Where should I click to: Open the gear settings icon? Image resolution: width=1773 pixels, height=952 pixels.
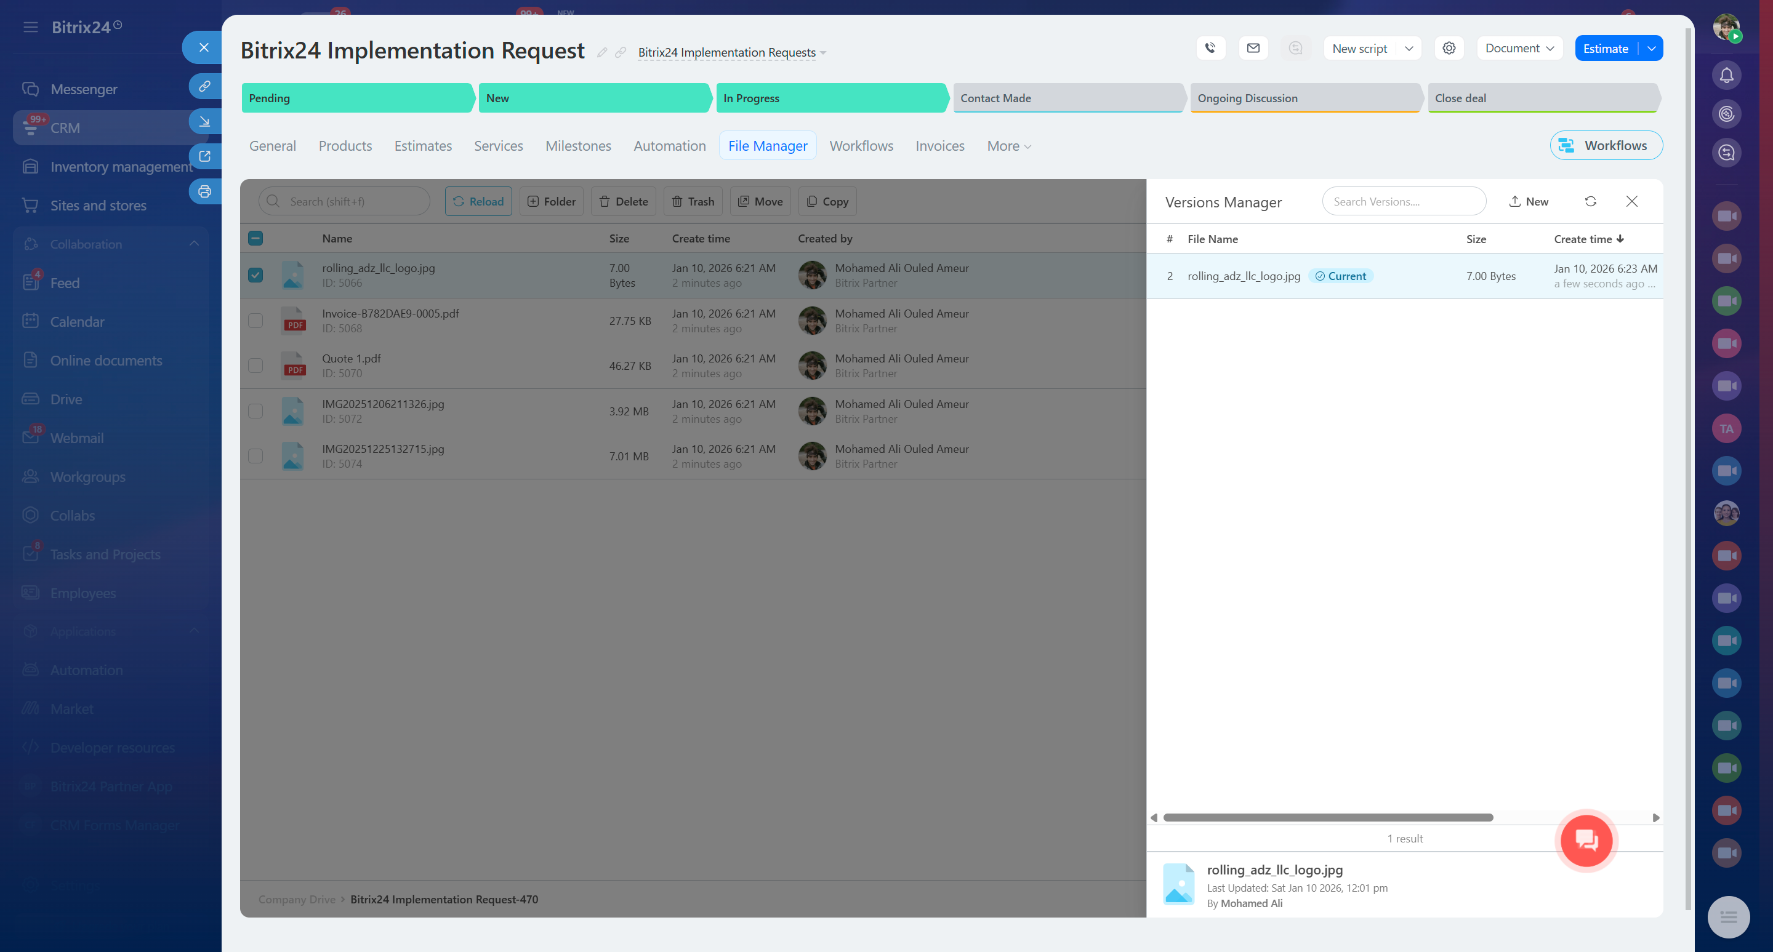tap(1449, 48)
